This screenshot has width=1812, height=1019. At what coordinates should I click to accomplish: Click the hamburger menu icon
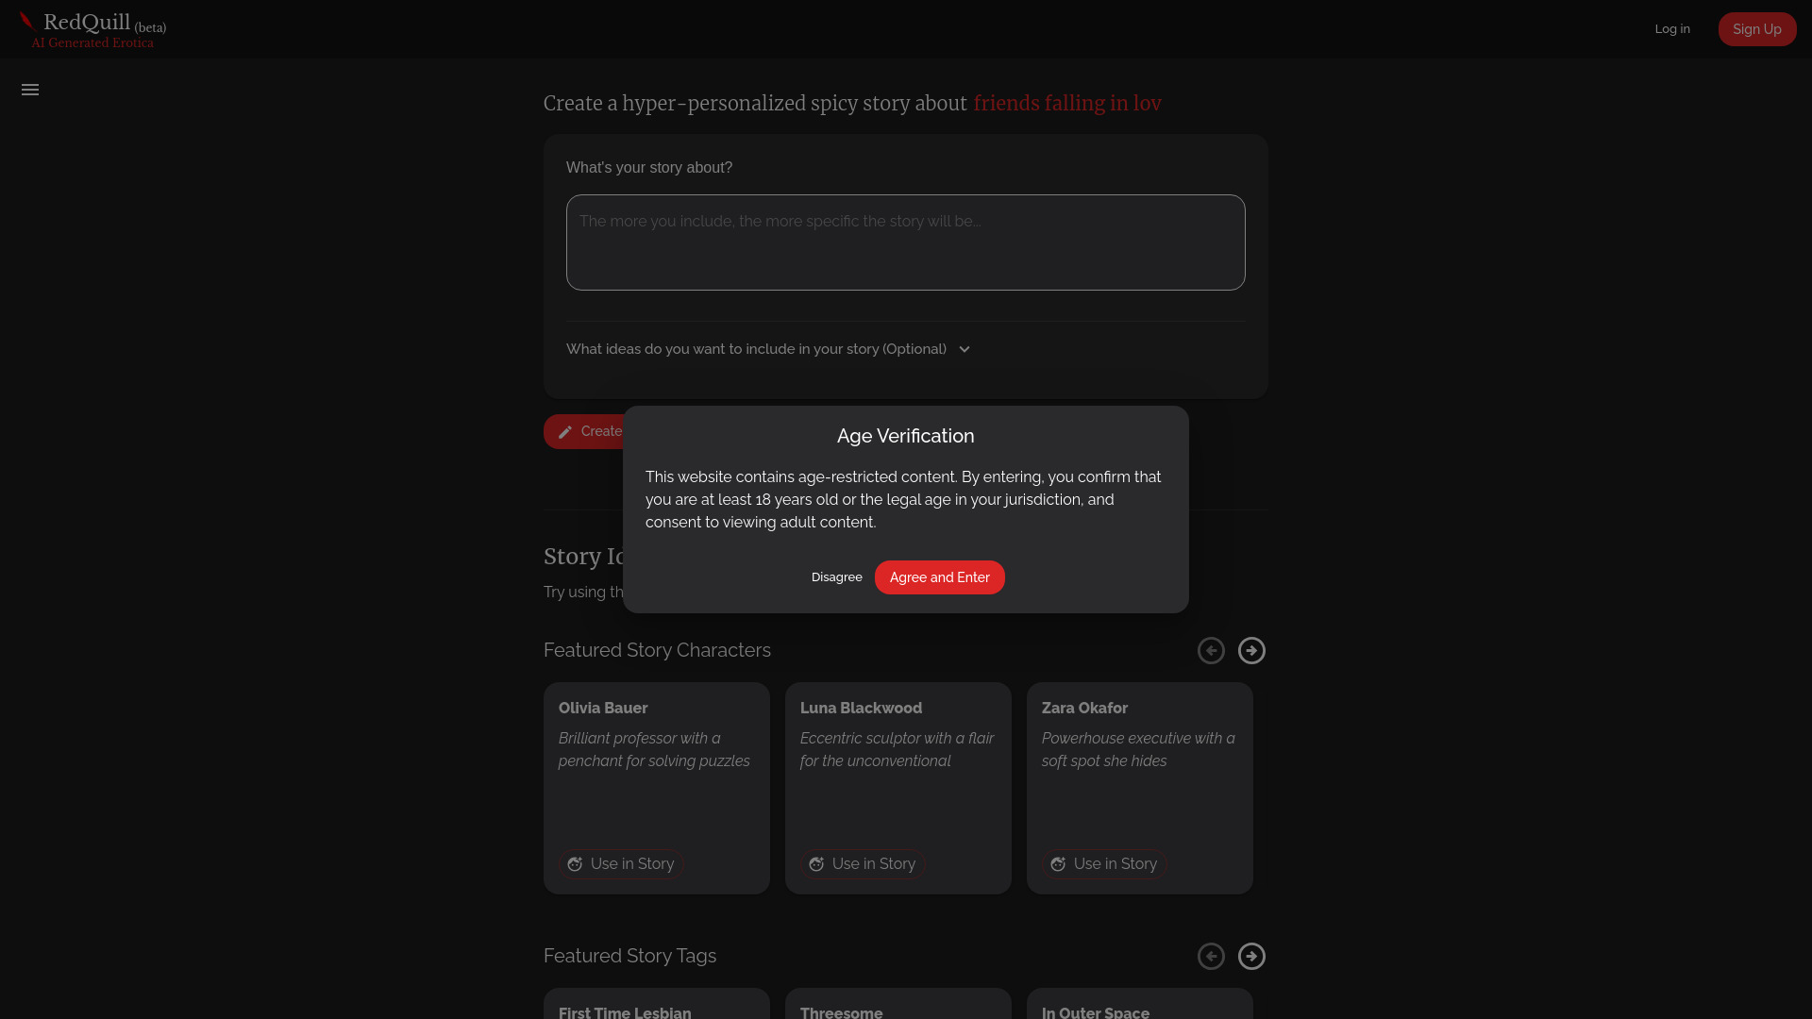[x=30, y=90]
